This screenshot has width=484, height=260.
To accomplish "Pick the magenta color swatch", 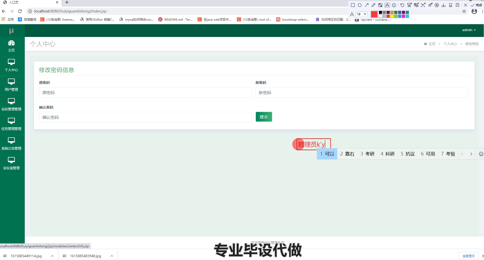I will click(403, 16).
